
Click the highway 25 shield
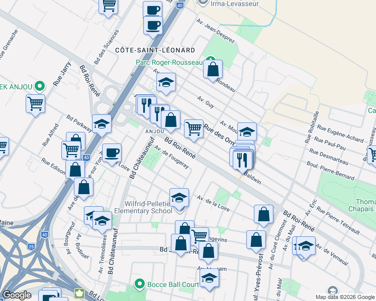pyautogui.click(x=31, y=246)
